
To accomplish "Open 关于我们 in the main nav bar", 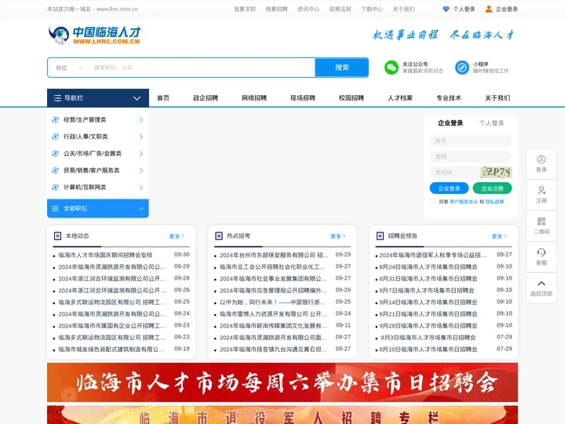I will pos(498,97).
